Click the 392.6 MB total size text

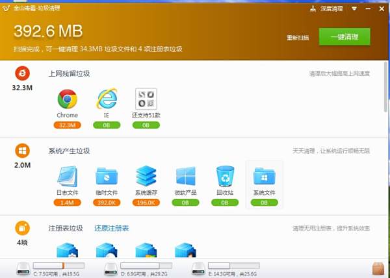pos(48,31)
